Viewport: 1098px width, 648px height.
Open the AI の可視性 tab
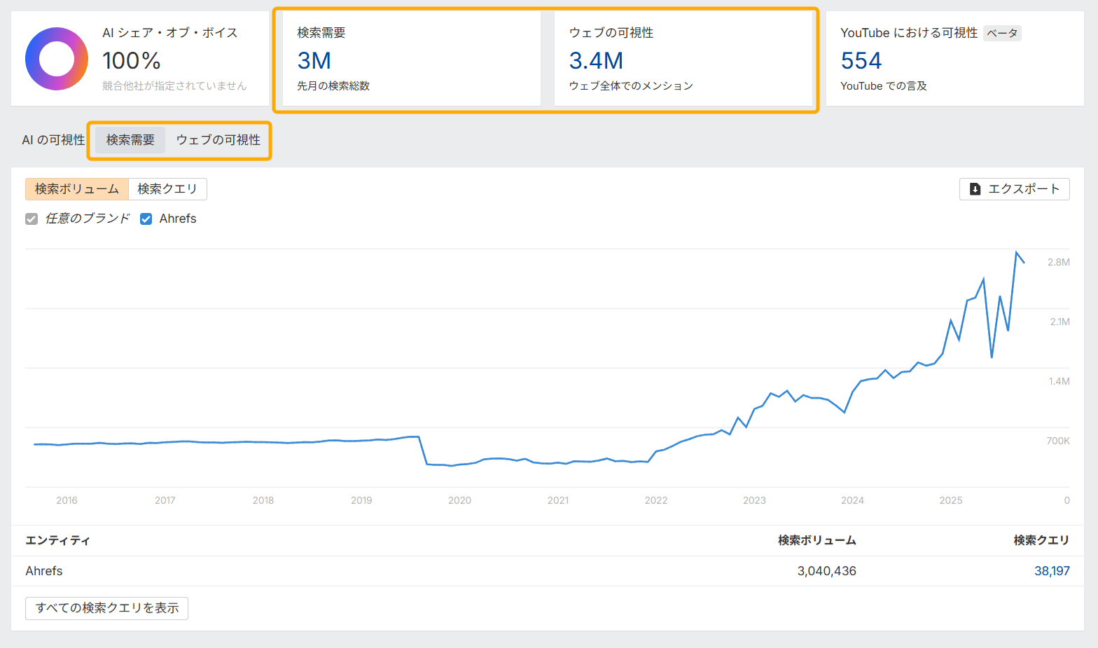[x=53, y=140]
